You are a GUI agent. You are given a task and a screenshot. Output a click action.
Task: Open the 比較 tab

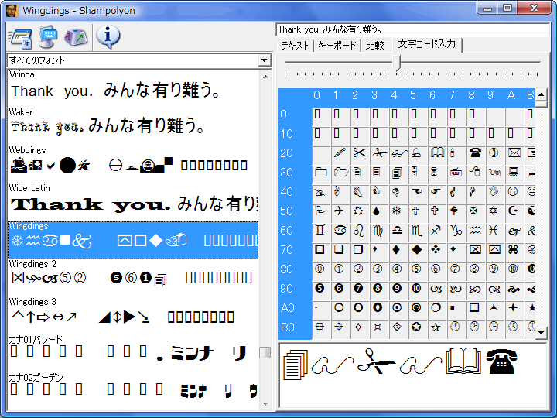point(374,46)
